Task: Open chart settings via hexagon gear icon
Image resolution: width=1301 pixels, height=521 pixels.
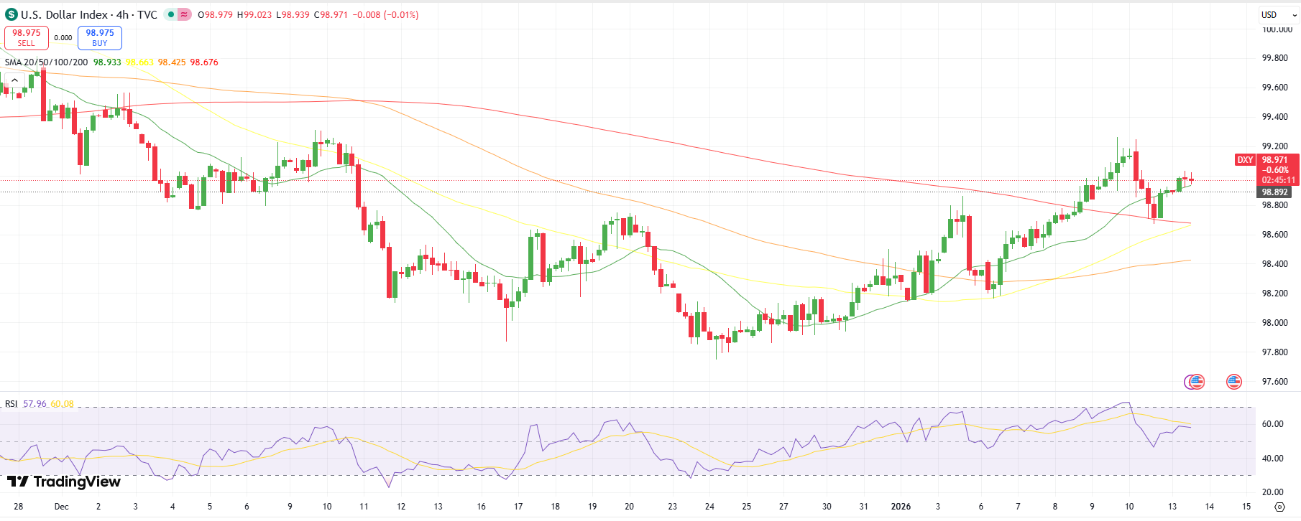Action: click(x=1279, y=507)
